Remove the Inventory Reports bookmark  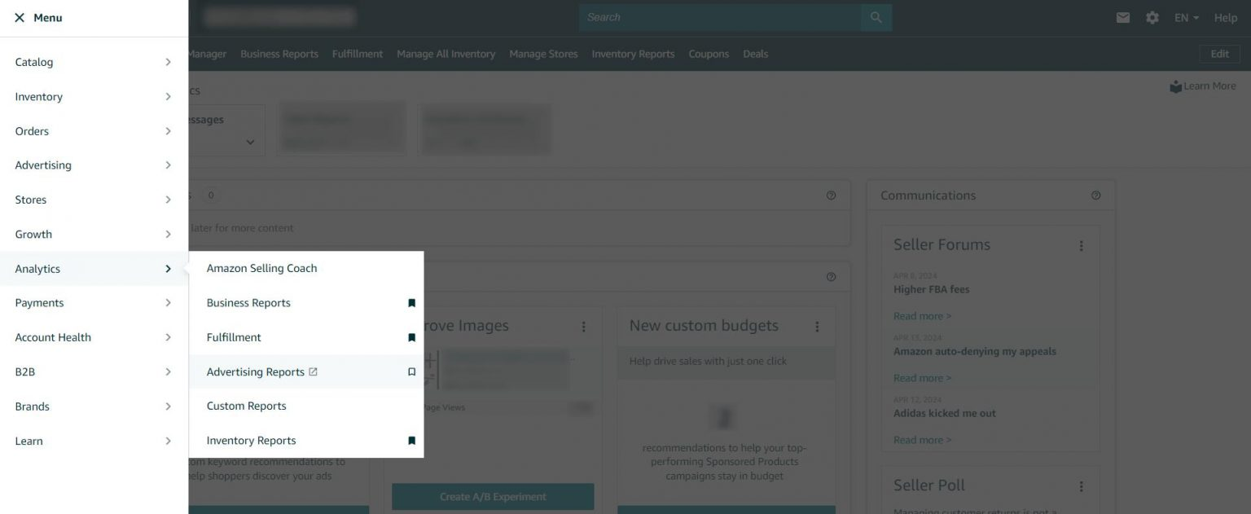tap(411, 441)
